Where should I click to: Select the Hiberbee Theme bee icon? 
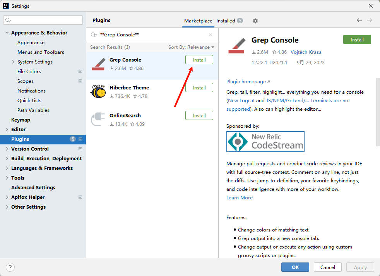98,91
